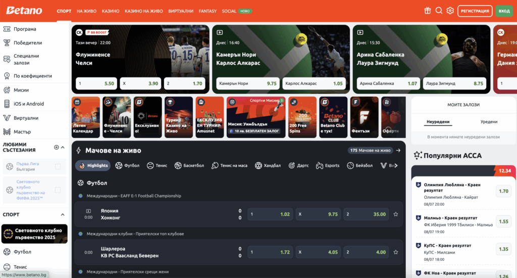Switch to the Казино top menu
Viewport: 517px width, 278px height.
coord(111,11)
